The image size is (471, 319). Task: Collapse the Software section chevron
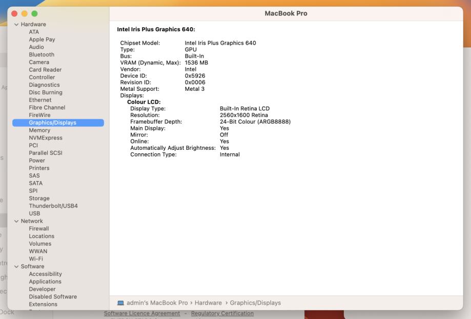[x=16, y=266]
